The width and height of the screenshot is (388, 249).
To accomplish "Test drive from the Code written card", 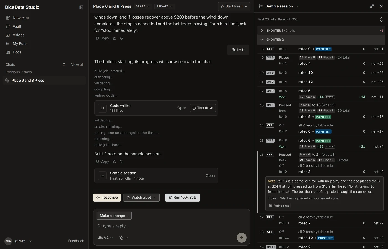I will [203, 108].
